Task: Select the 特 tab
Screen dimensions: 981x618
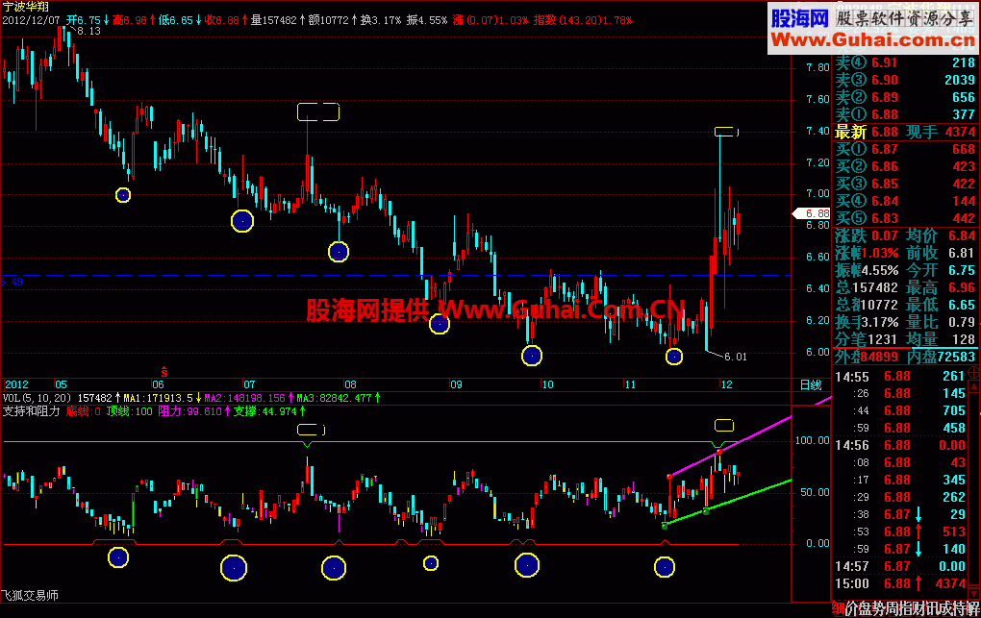Action: [960, 608]
